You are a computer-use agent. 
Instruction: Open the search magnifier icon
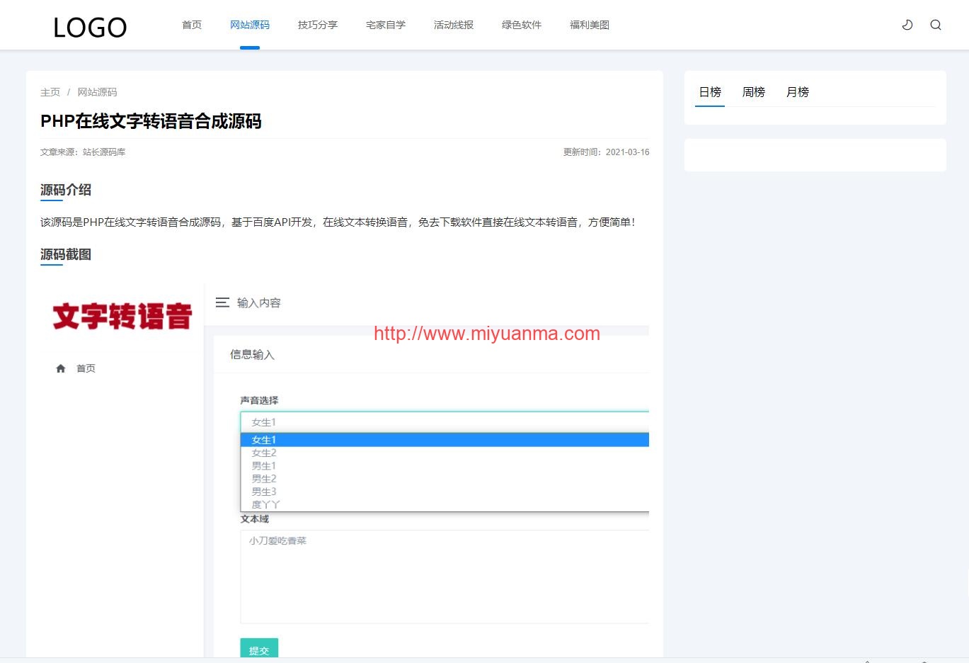click(x=936, y=25)
